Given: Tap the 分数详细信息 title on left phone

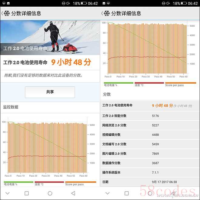Looking at the screenshot, I should (x=26, y=13).
